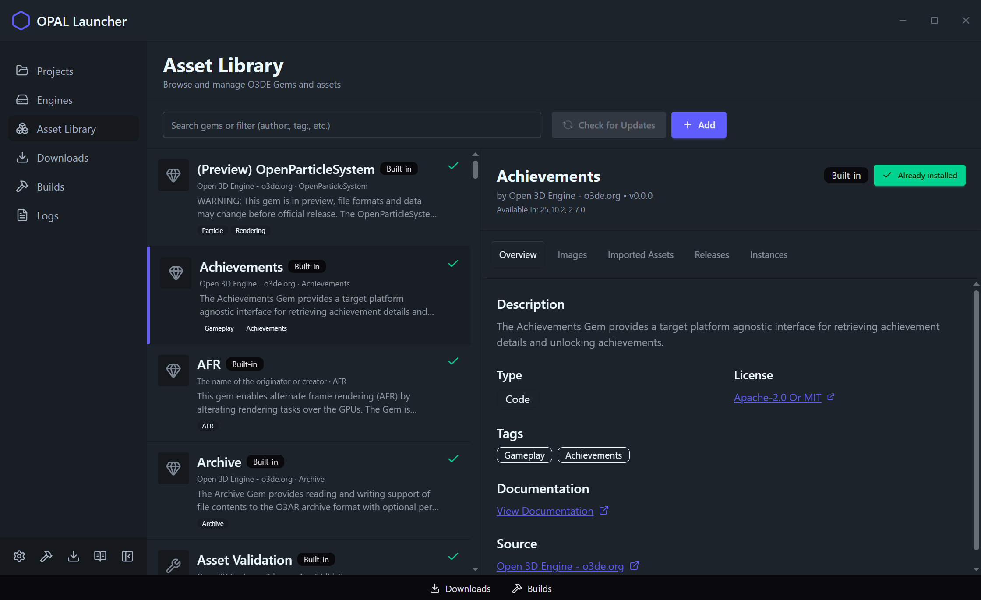Open the Imported Assets tab
The height and width of the screenshot is (600, 981).
pyautogui.click(x=641, y=255)
